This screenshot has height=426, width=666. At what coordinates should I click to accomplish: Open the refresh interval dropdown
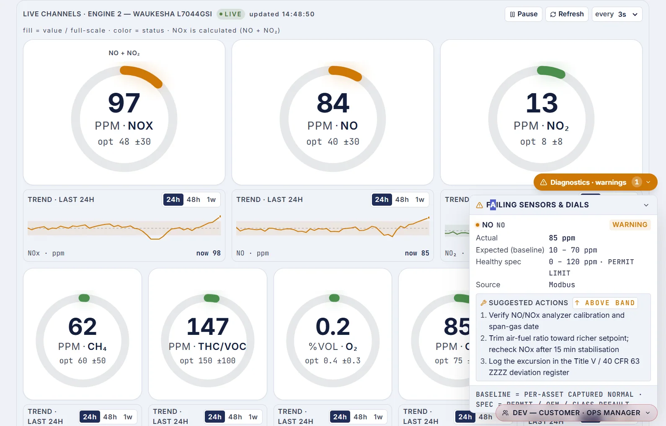[617, 14]
